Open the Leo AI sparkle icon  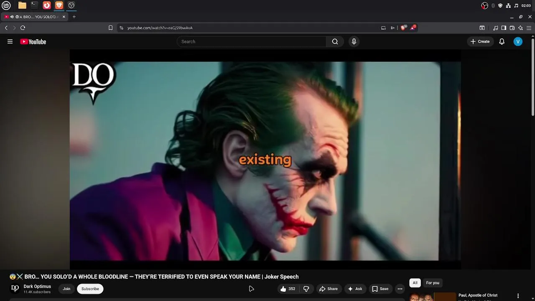(x=520, y=28)
